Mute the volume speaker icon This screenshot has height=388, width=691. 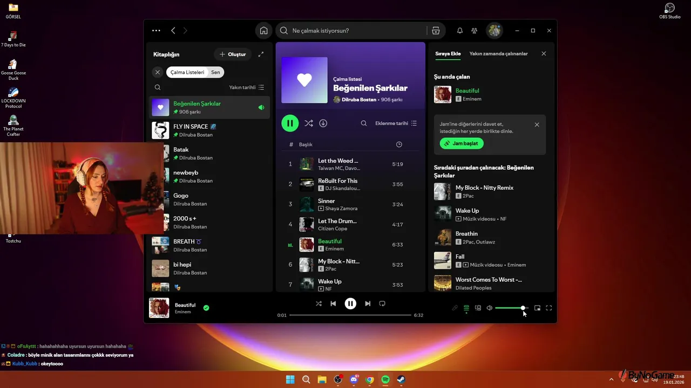[489, 308]
